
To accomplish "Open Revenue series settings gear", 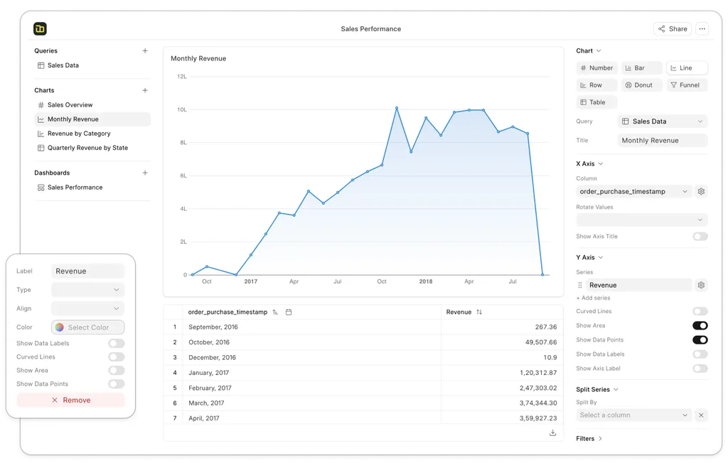I will [x=701, y=285].
